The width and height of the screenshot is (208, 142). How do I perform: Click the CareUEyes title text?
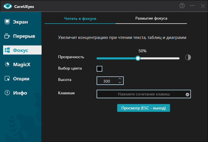coord(24,7)
